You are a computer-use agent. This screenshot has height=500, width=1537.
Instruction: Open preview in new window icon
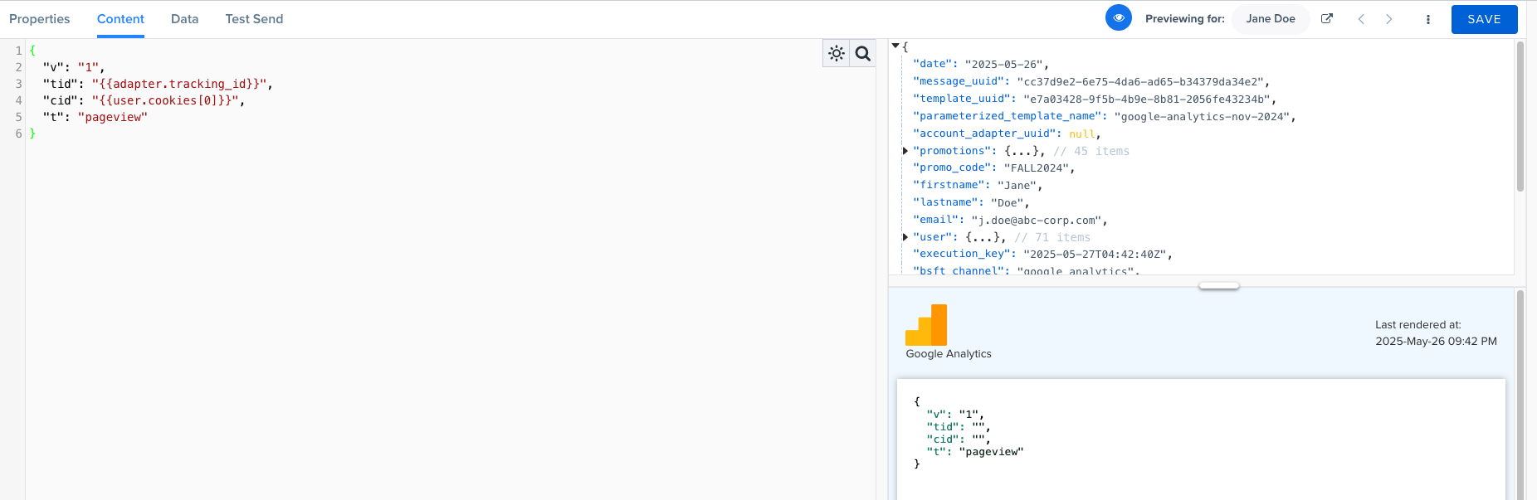[x=1327, y=19]
